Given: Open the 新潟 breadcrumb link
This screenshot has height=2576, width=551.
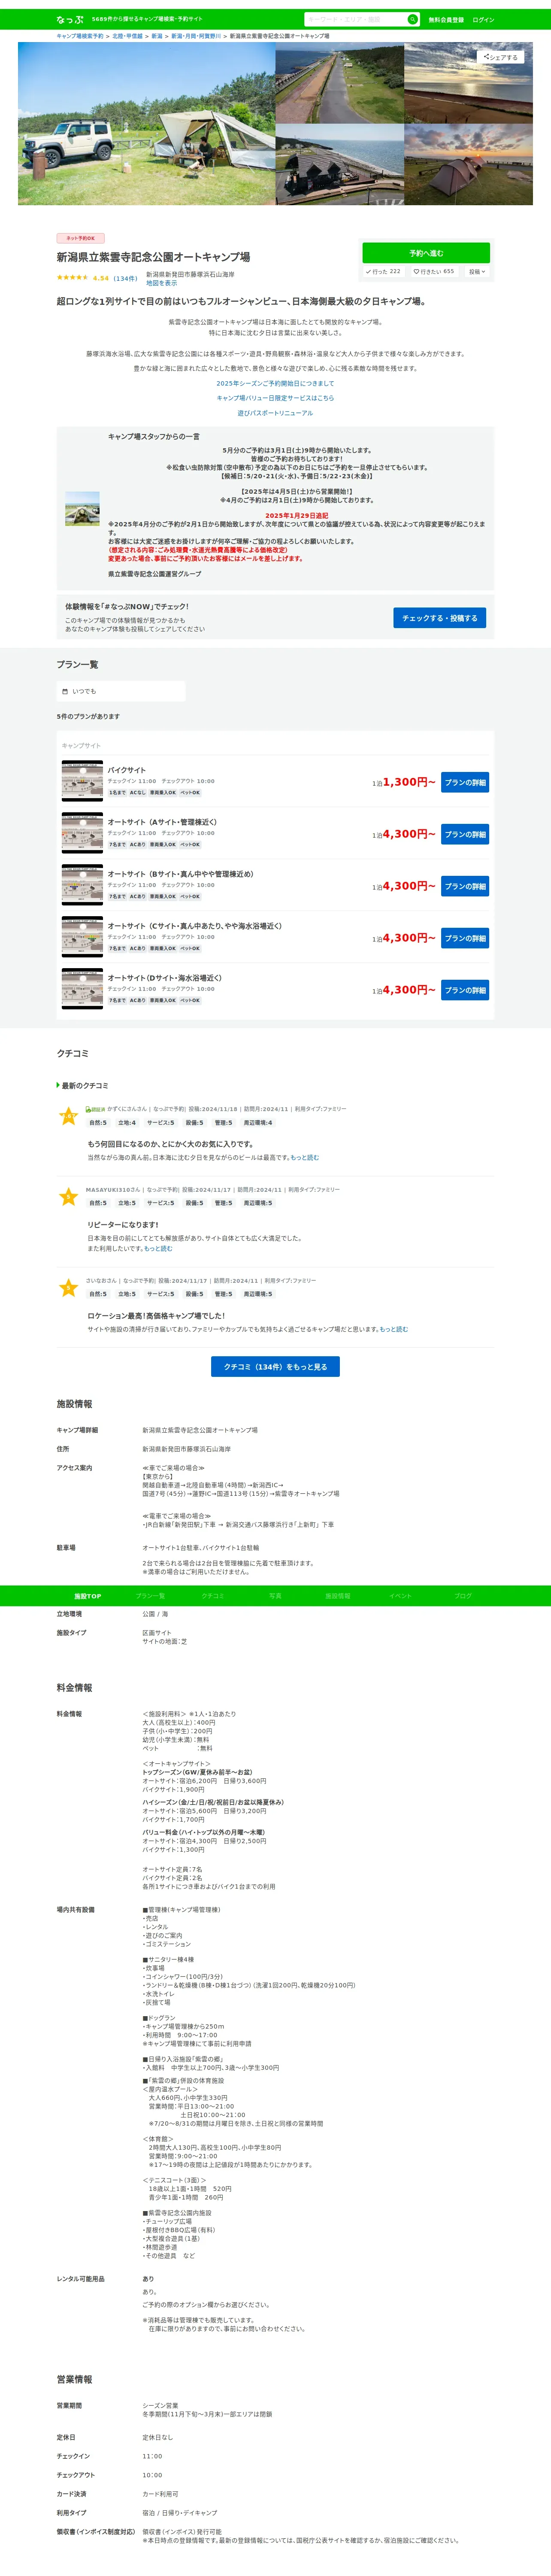Looking at the screenshot, I should tap(157, 36).
